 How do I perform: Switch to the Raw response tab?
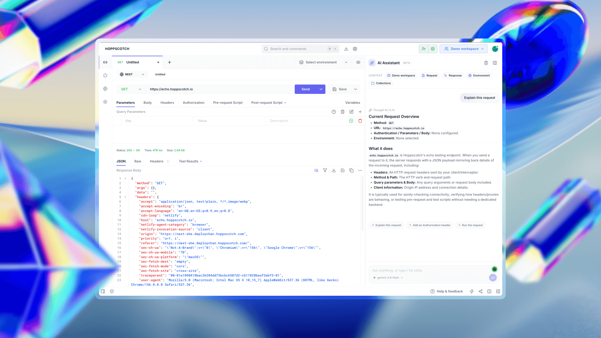(x=138, y=161)
